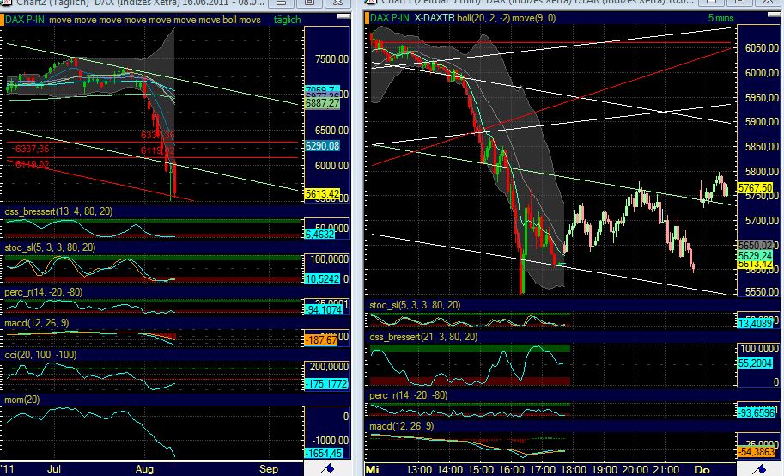This screenshot has height=476, width=784.
Task: Click the -94,1074 perc_r value
Action: click(324, 310)
